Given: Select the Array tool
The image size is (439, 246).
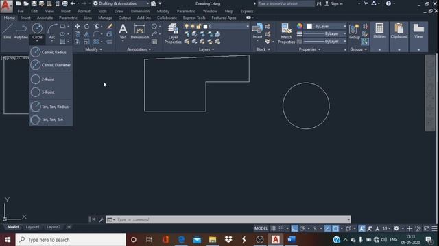Looking at the screenshot, I should click(96, 42).
